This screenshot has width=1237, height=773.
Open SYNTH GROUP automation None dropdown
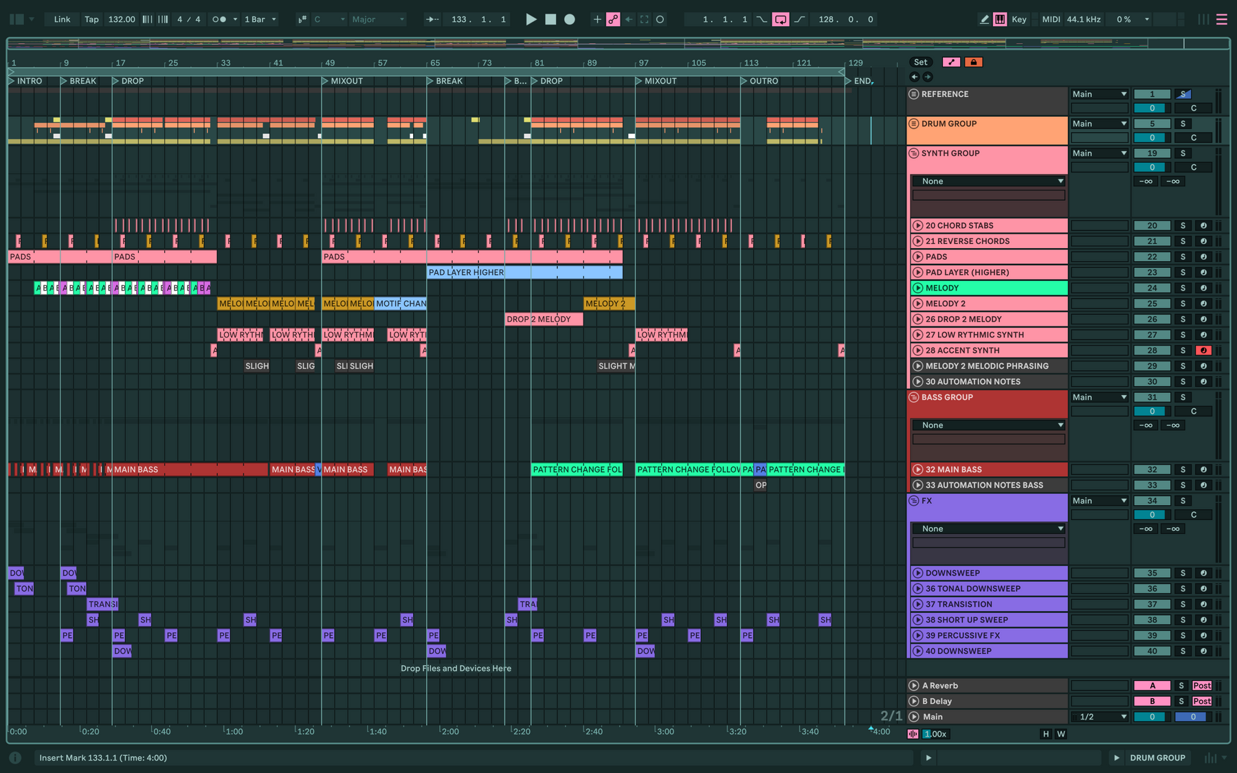click(989, 181)
